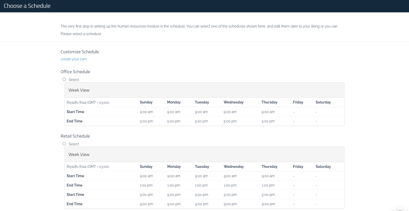The height and width of the screenshot is (211, 409).
Task: Click the 'Retail Schedule' section heading
Action: 75,136
